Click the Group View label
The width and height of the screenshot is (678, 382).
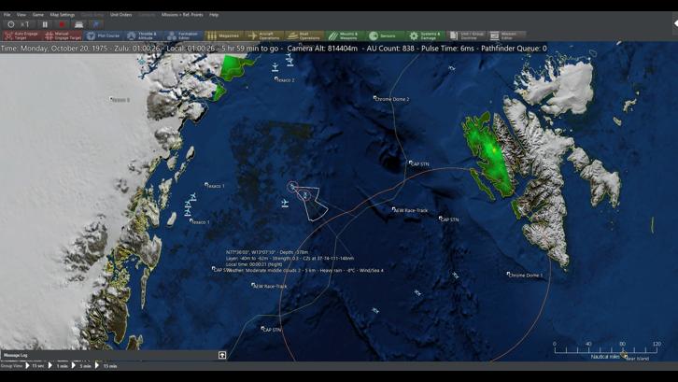(12, 366)
